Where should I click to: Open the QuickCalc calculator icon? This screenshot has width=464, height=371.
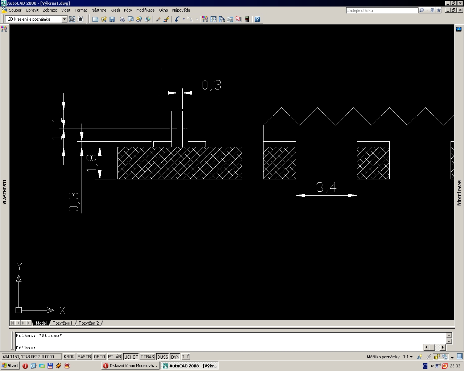click(247, 19)
